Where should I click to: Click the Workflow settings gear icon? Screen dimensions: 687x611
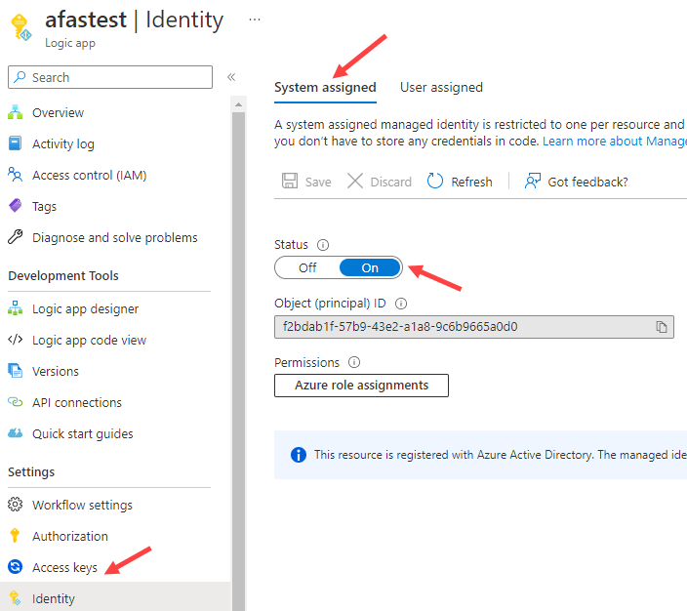click(x=16, y=505)
